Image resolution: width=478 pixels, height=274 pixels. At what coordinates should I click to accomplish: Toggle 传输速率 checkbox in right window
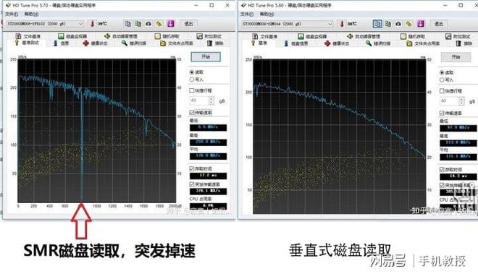pos(442,113)
